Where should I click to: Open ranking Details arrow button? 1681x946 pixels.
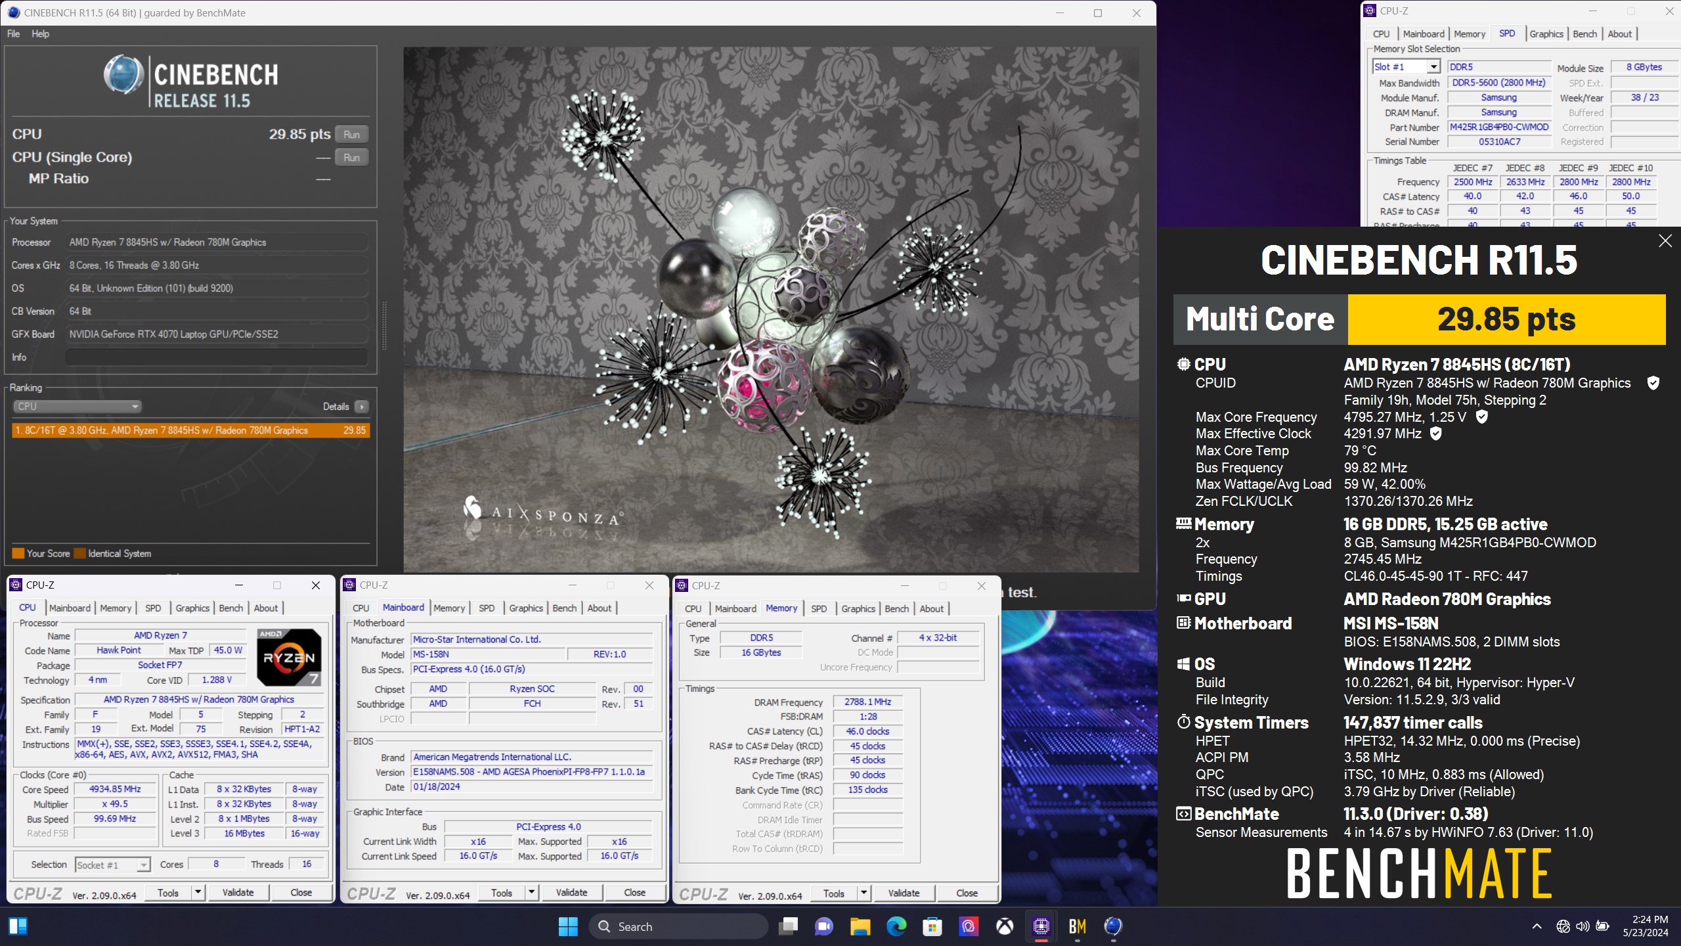[x=361, y=407]
